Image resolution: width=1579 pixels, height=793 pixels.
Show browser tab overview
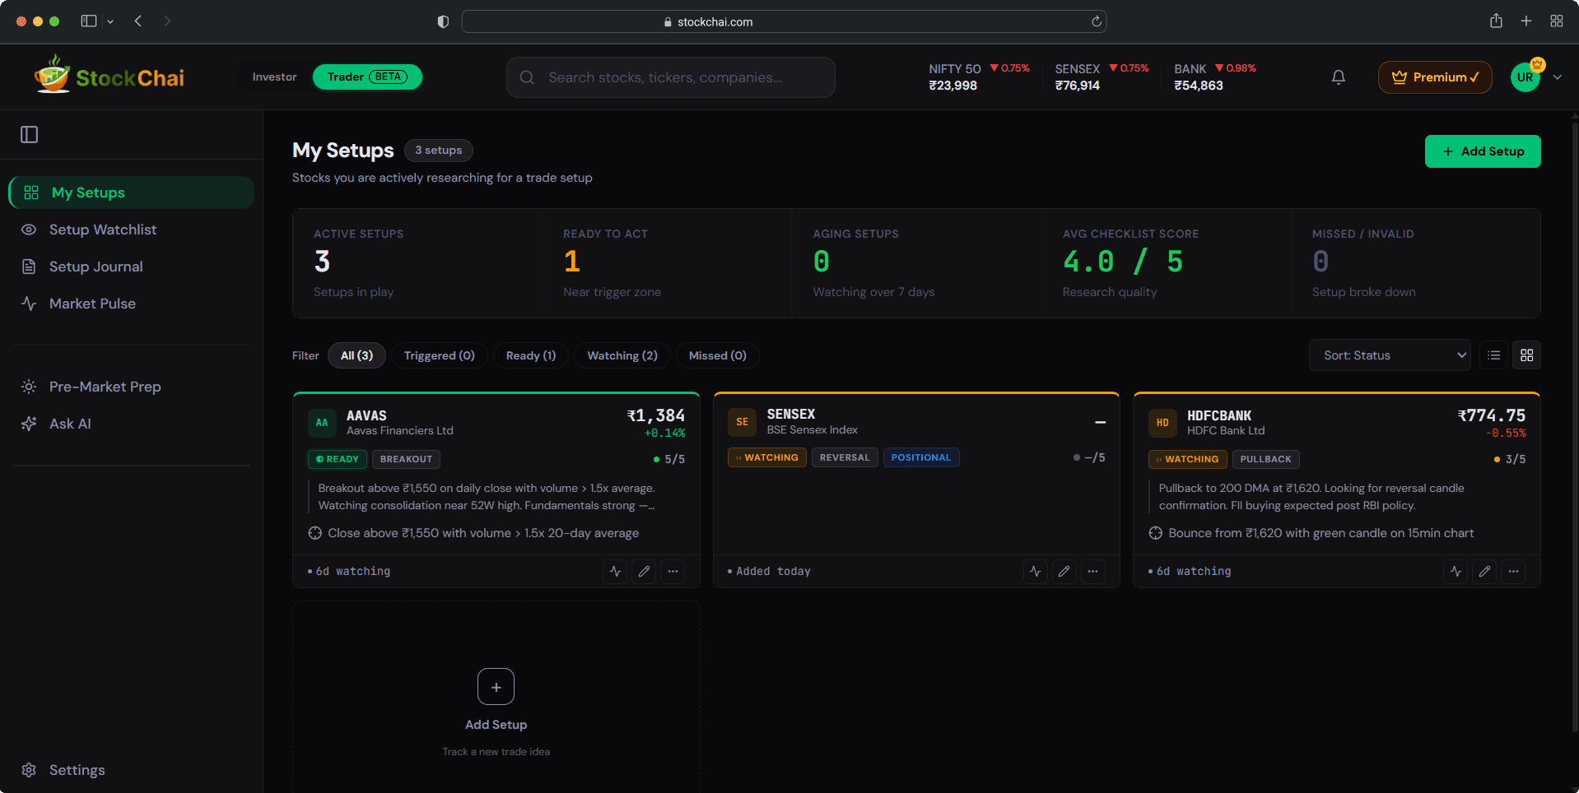pos(1557,21)
